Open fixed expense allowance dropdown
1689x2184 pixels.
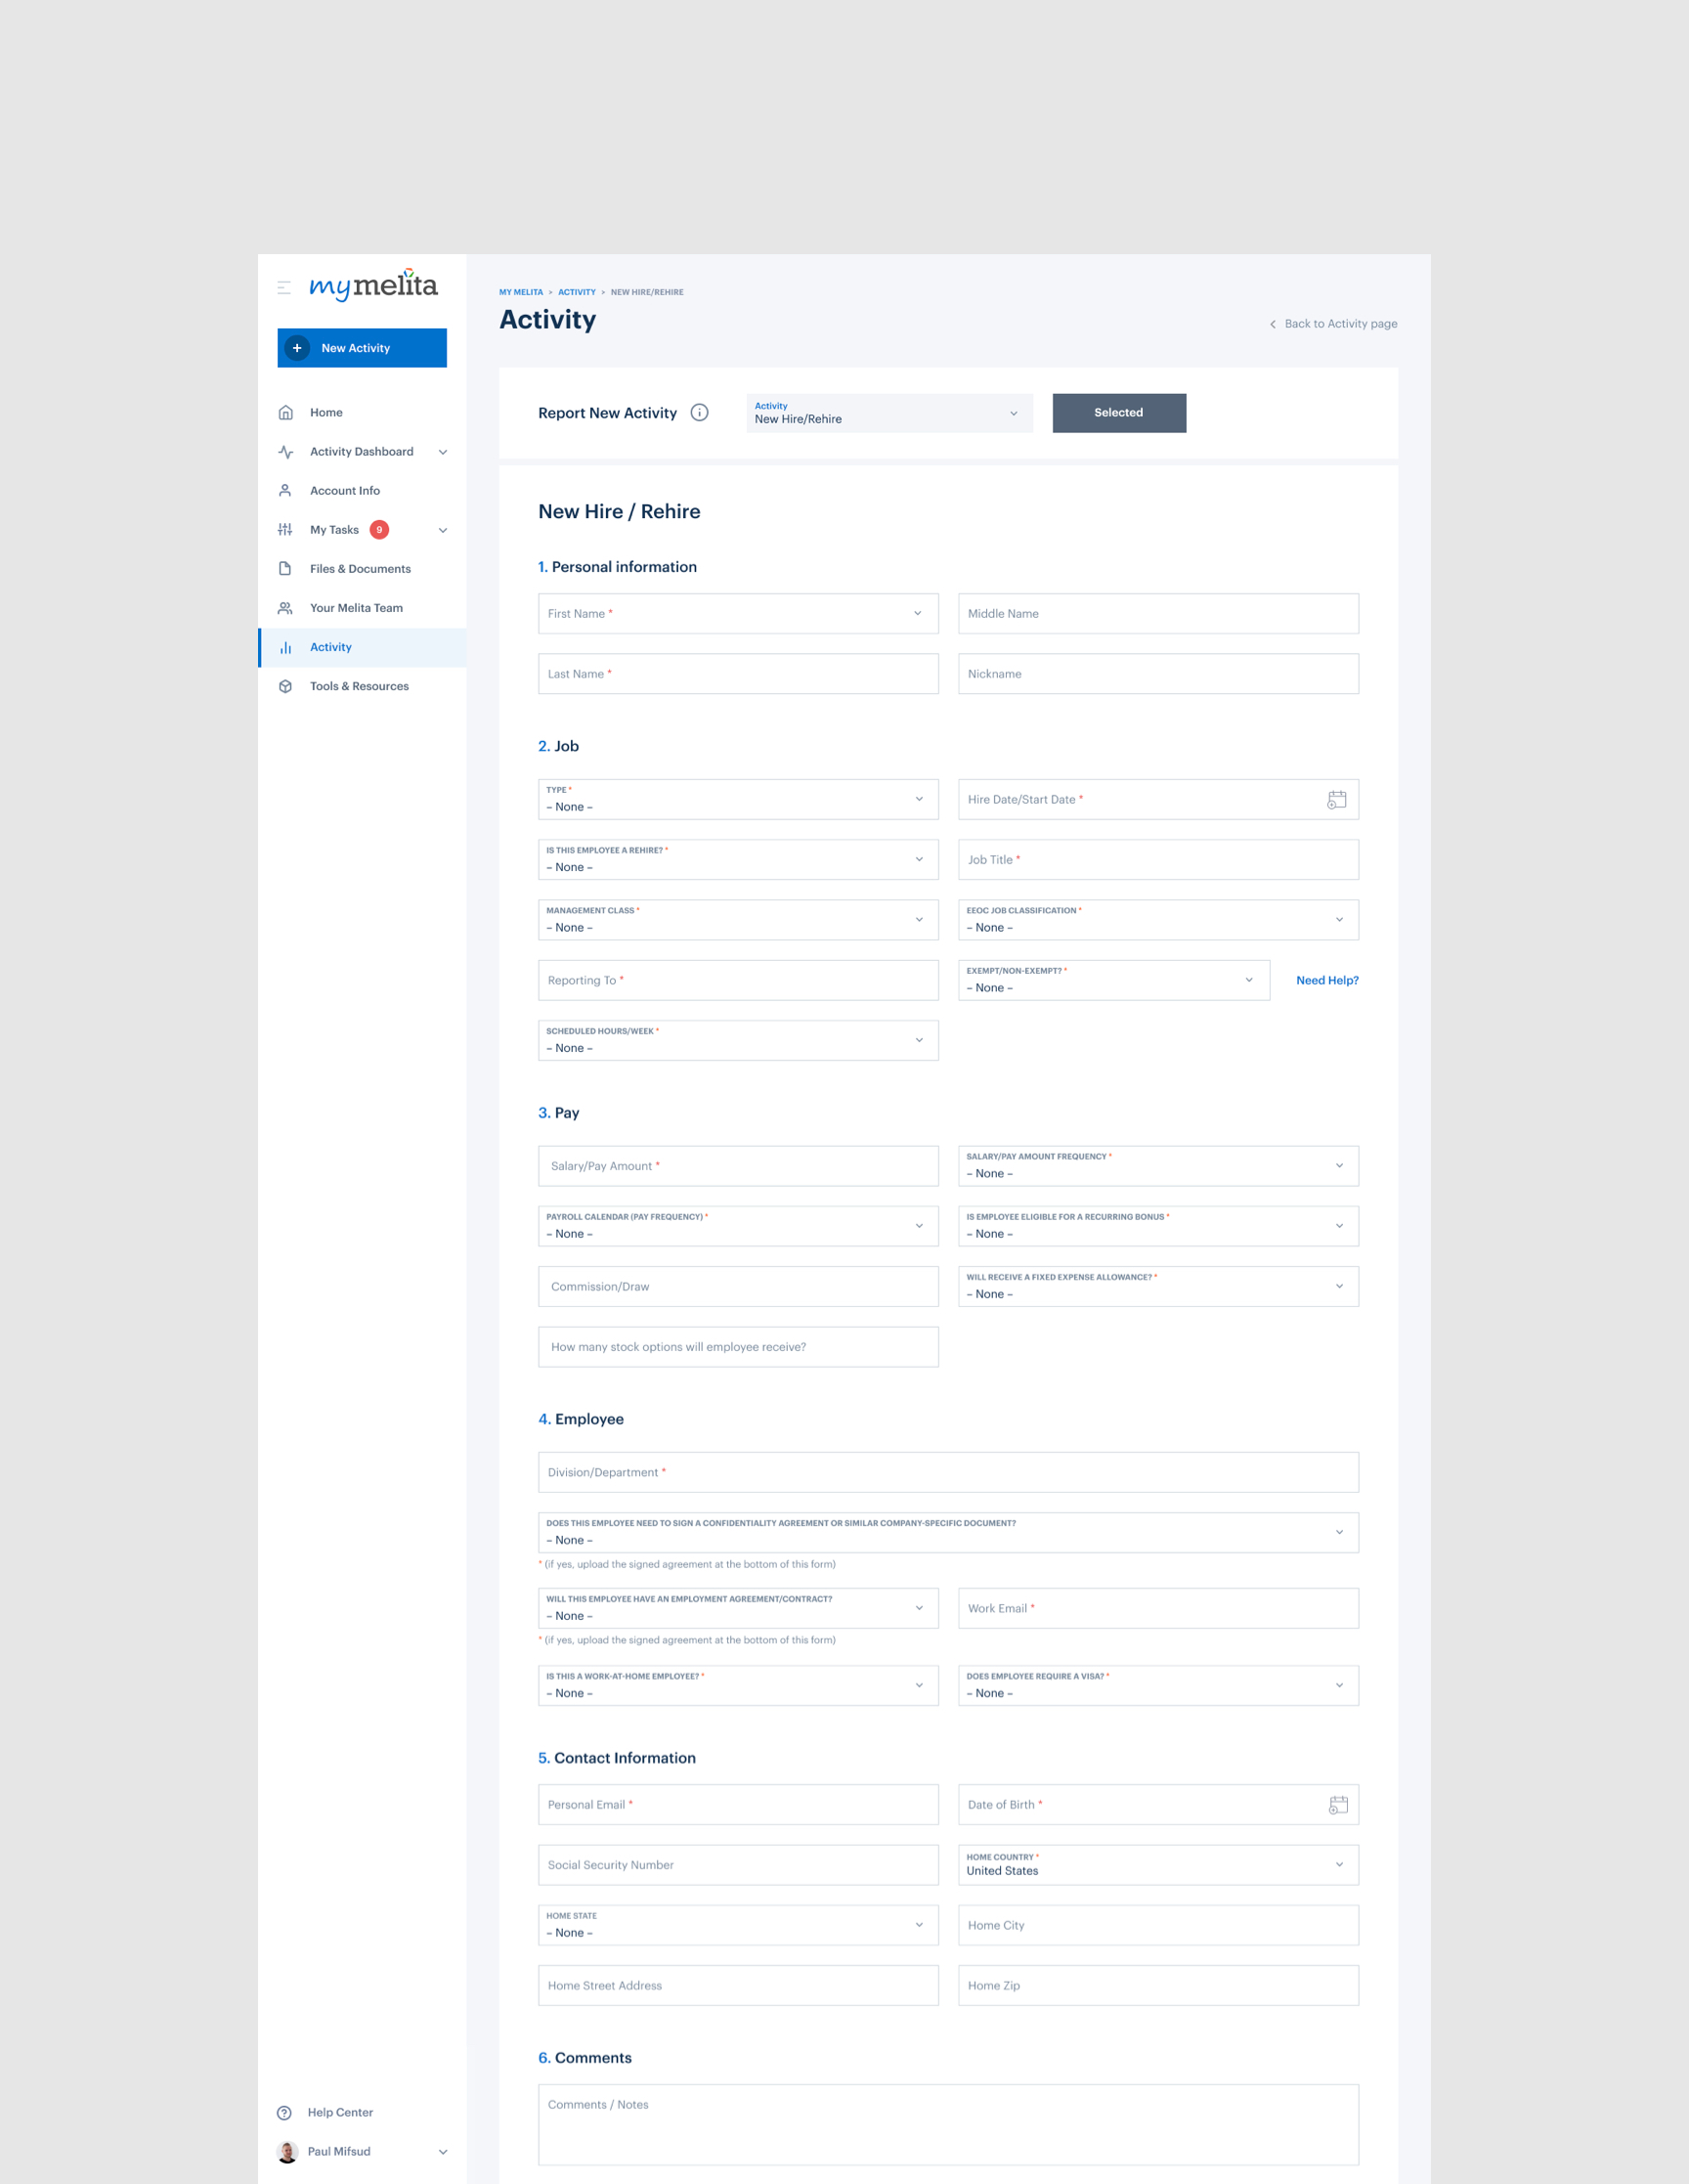1158,1287
